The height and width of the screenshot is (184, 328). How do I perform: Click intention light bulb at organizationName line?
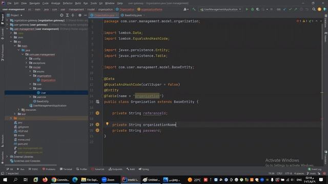[x=107, y=124]
